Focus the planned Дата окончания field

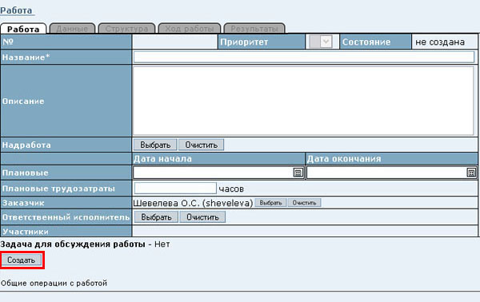386,173
